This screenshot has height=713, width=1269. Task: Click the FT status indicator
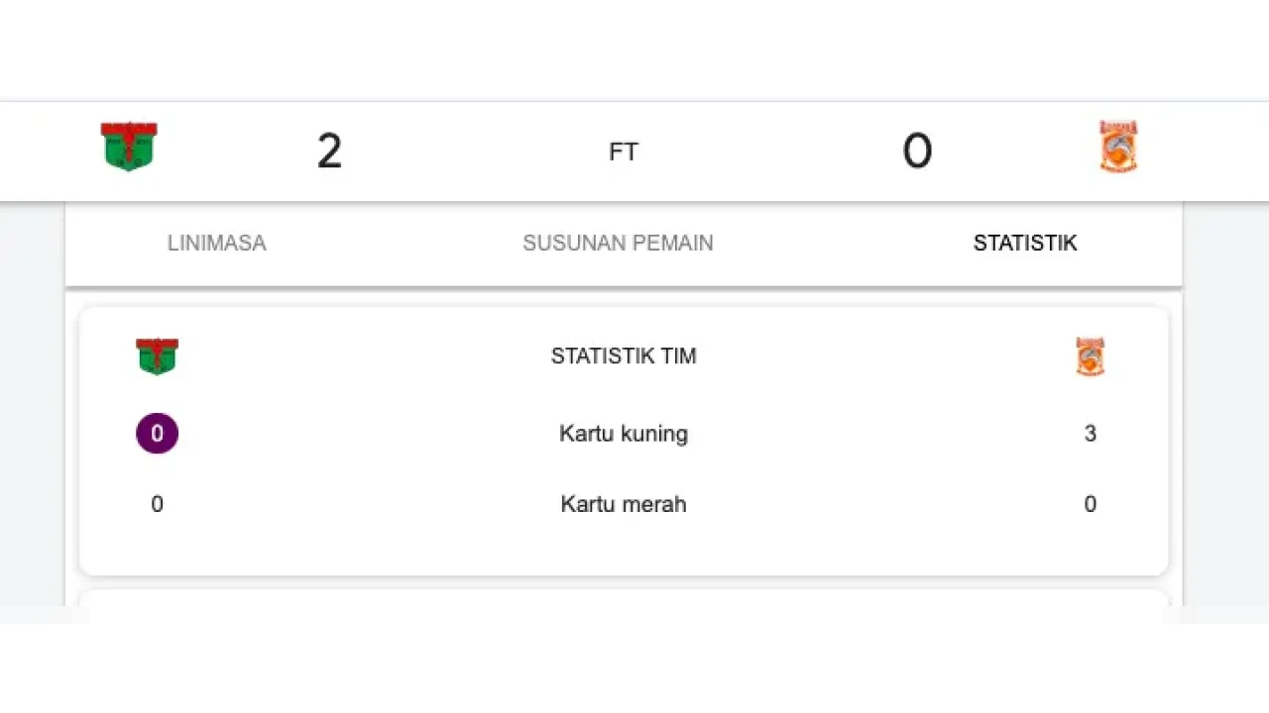coord(624,151)
